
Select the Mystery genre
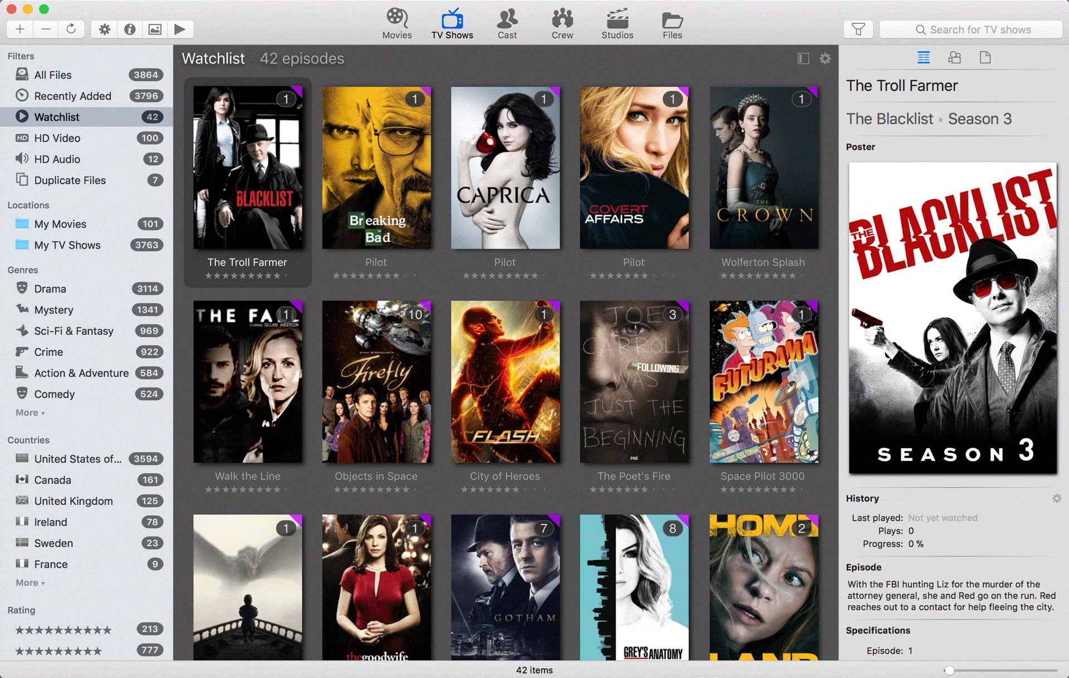point(86,309)
